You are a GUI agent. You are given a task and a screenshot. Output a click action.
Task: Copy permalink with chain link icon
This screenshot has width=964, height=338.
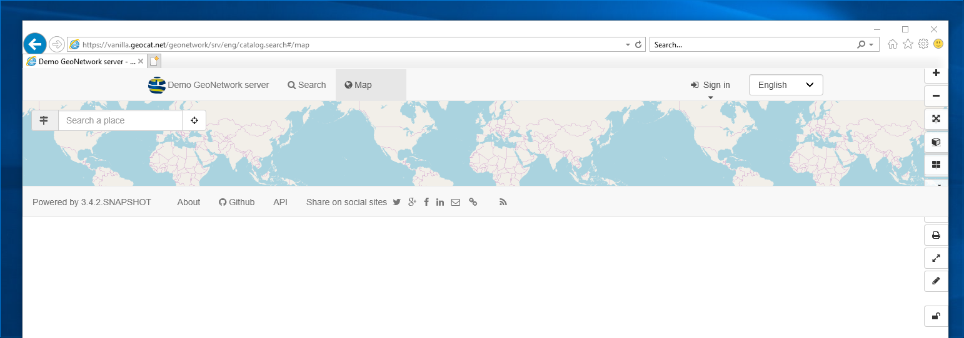[473, 202]
